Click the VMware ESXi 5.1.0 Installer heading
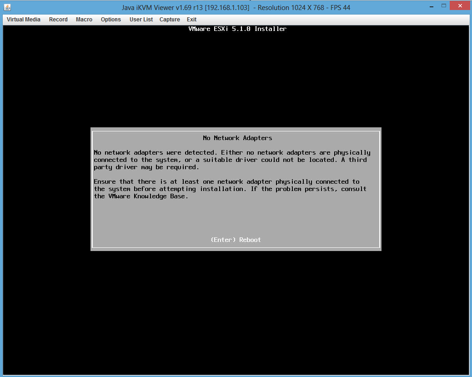Viewport: 472px width, 377px height. coord(237,29)
